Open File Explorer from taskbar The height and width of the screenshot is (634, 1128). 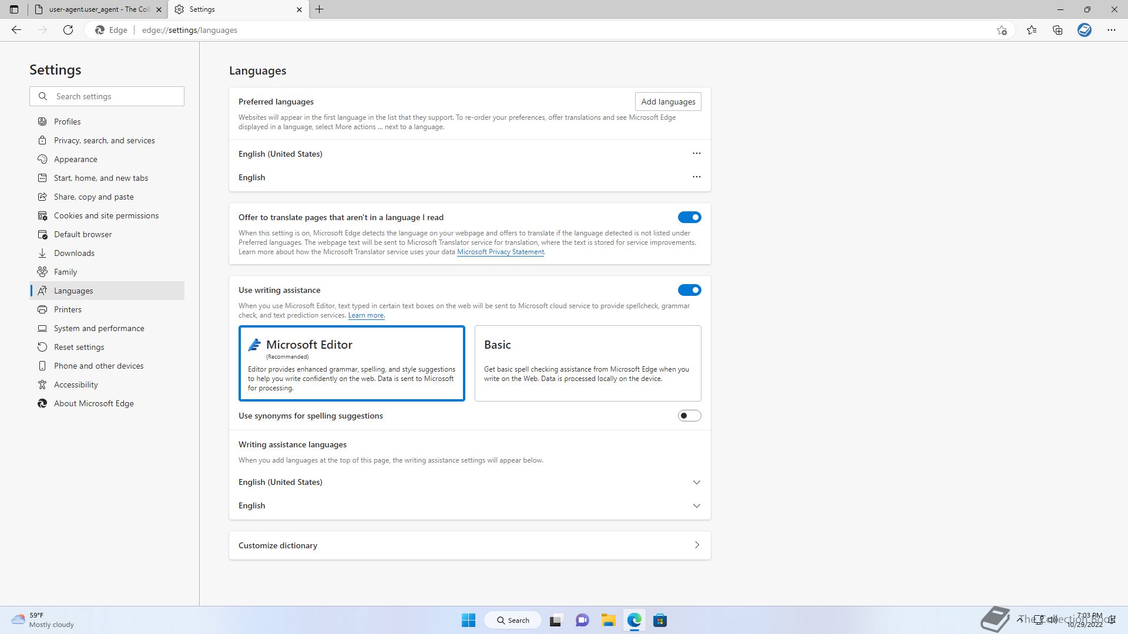tap(608, 620)
